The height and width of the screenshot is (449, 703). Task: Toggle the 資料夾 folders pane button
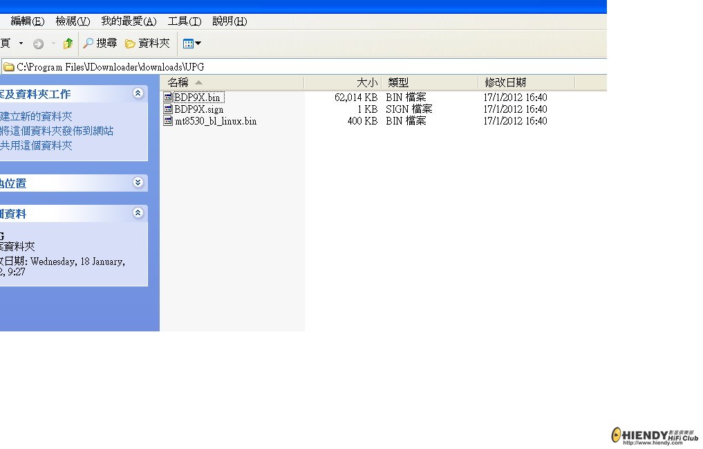click(x=147, y=44)
